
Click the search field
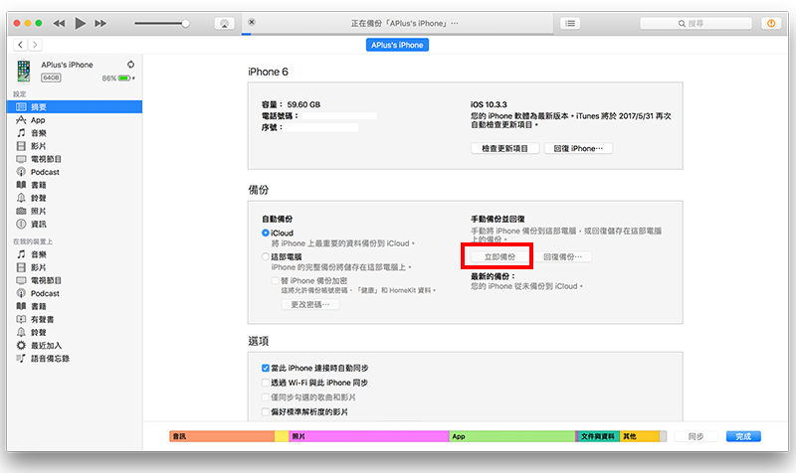(x=696, y=23)
